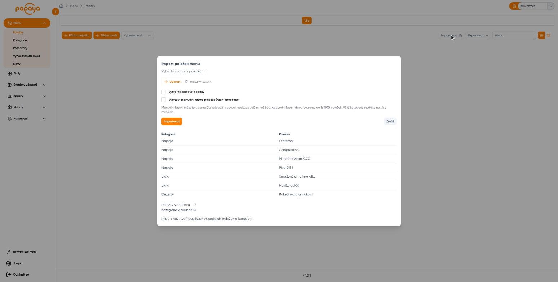The height and width of the screenshot is (282, 558).
Task: Click the polozky-cz.xlsx file name
Action: click(x=201, y=82)
